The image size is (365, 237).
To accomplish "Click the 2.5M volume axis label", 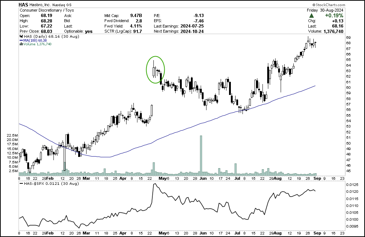I will click(x=13, y=171).
